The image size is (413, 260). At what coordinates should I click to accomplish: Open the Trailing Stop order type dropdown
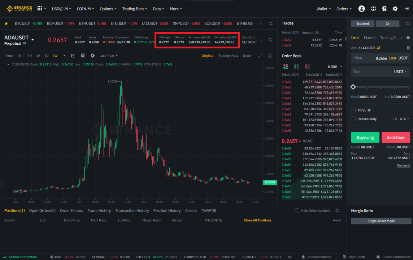click(391, 38)
